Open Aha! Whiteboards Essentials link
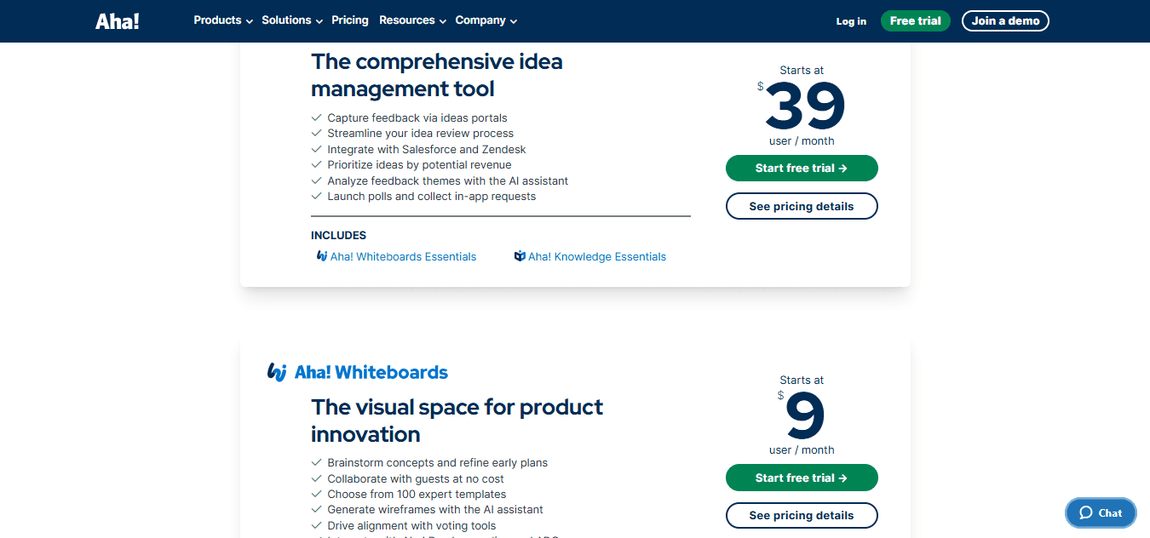This screenshot has height=538, width=1150. [403, 256]
